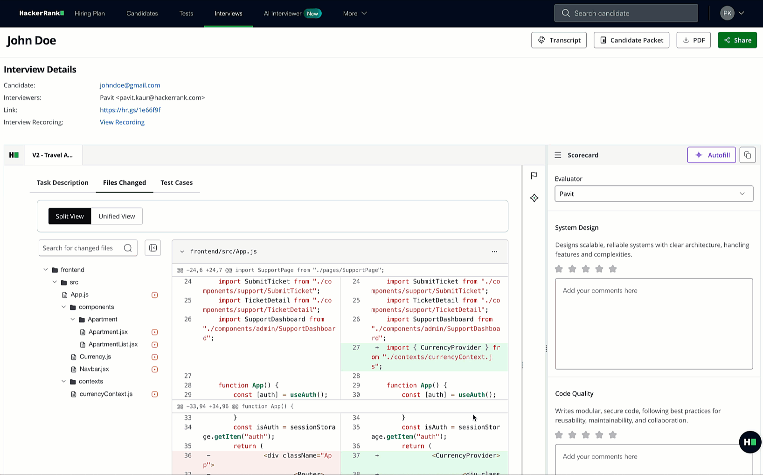
Task: Click the HackerRank logo
Action: click(x=41, y=13)
